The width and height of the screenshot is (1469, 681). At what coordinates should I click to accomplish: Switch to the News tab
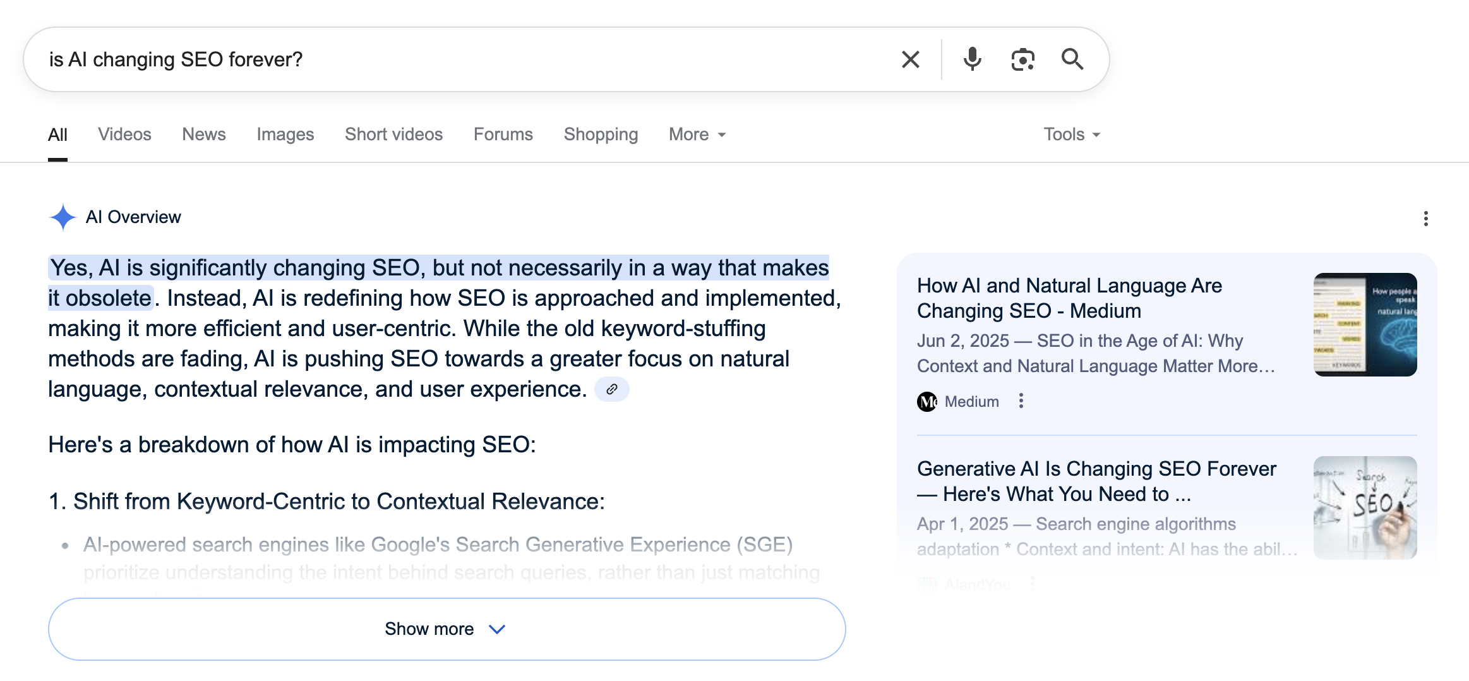pos(203,135)
